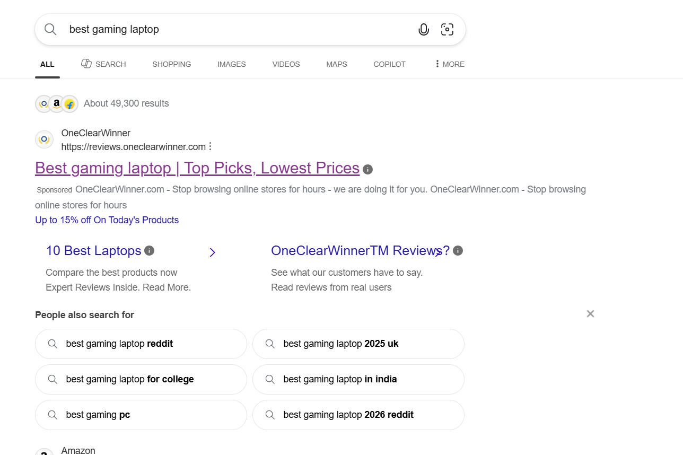
Task: Start voice search with the microphone icon
Action: click(x=424, y=30)
